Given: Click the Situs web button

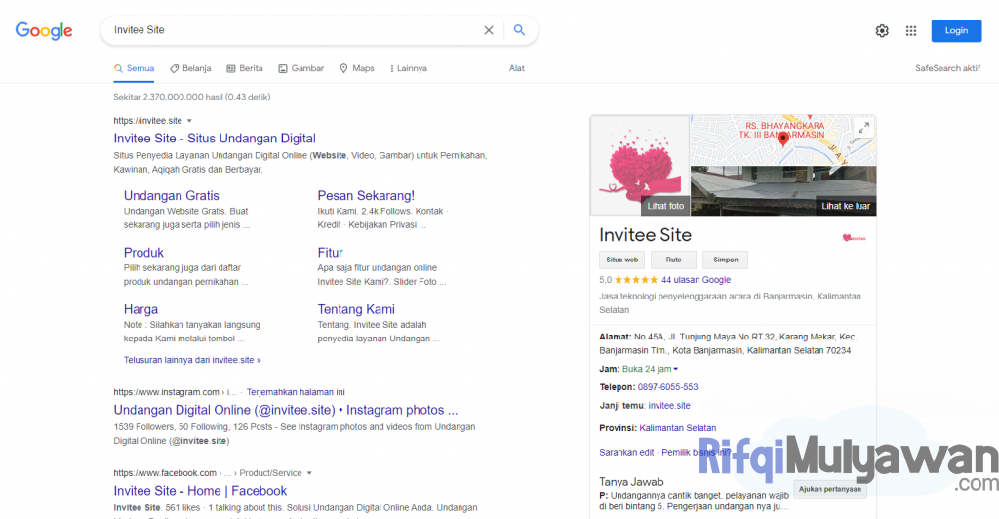Looking at the screenshot, I should pos(621,259).
